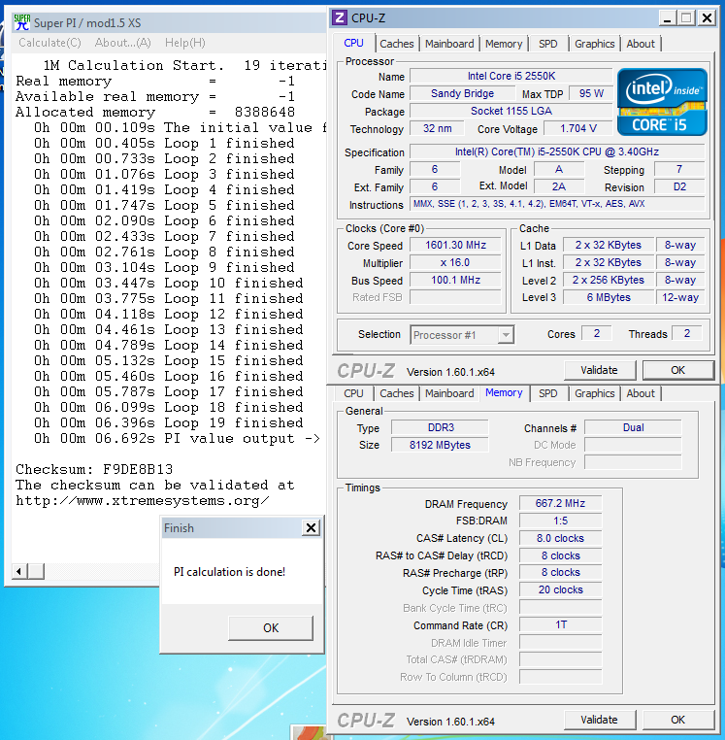Click the Allocated memory 8388648 line
Viewport: 725px width, 740px height.
(155, 113)
